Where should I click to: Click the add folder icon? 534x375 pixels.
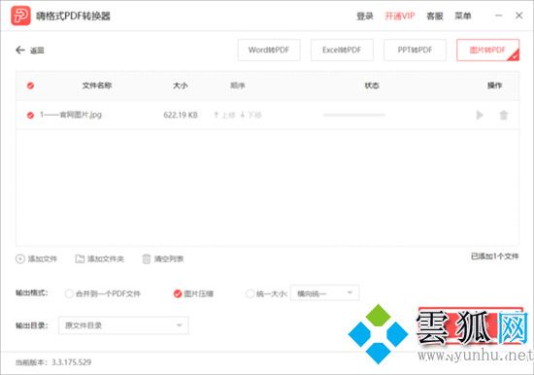pyautogui.click(x=80, y=258)
